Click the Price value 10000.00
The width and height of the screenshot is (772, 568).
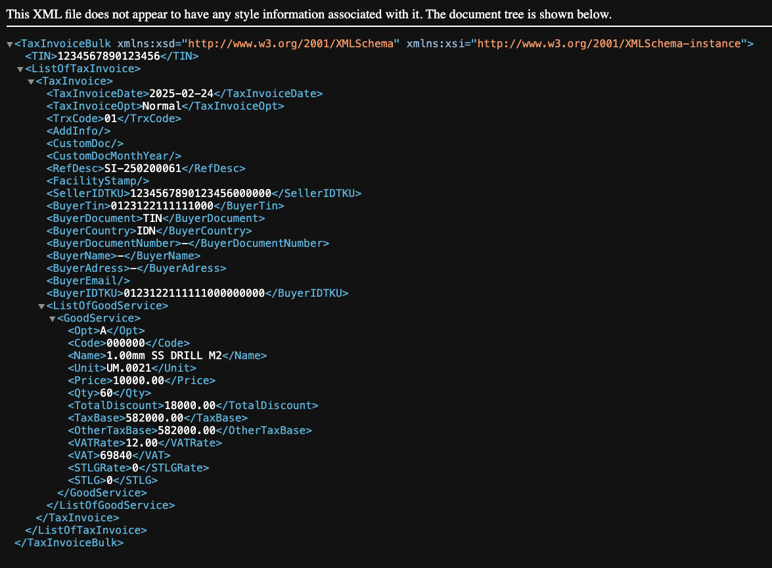coord(136,381)
